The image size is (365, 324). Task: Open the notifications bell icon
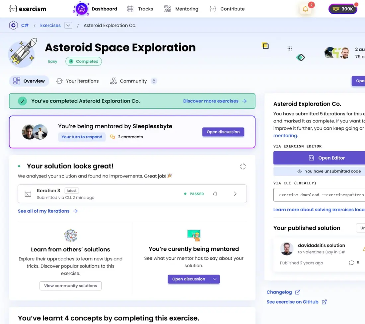[305, 9]
